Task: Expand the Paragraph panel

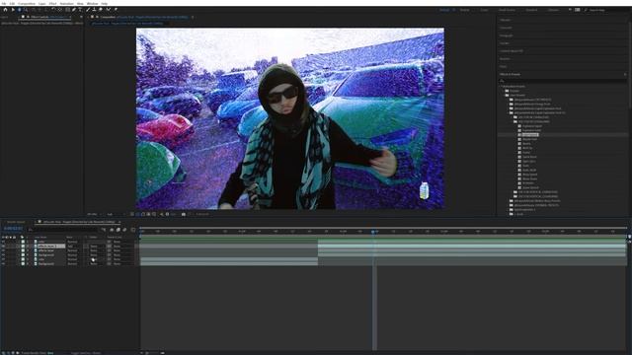Action: [507, 35]
